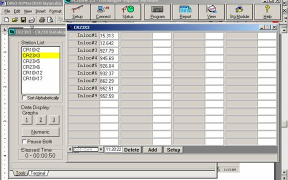Open the View menu in Word
Image resolution: width=288 pixels, height=180 pixels.
click(x=27, y=11)
